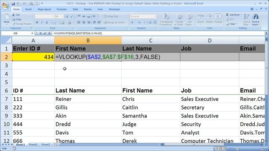
Task: Open the Page Layout tab
Action: (x=44, y=9)
